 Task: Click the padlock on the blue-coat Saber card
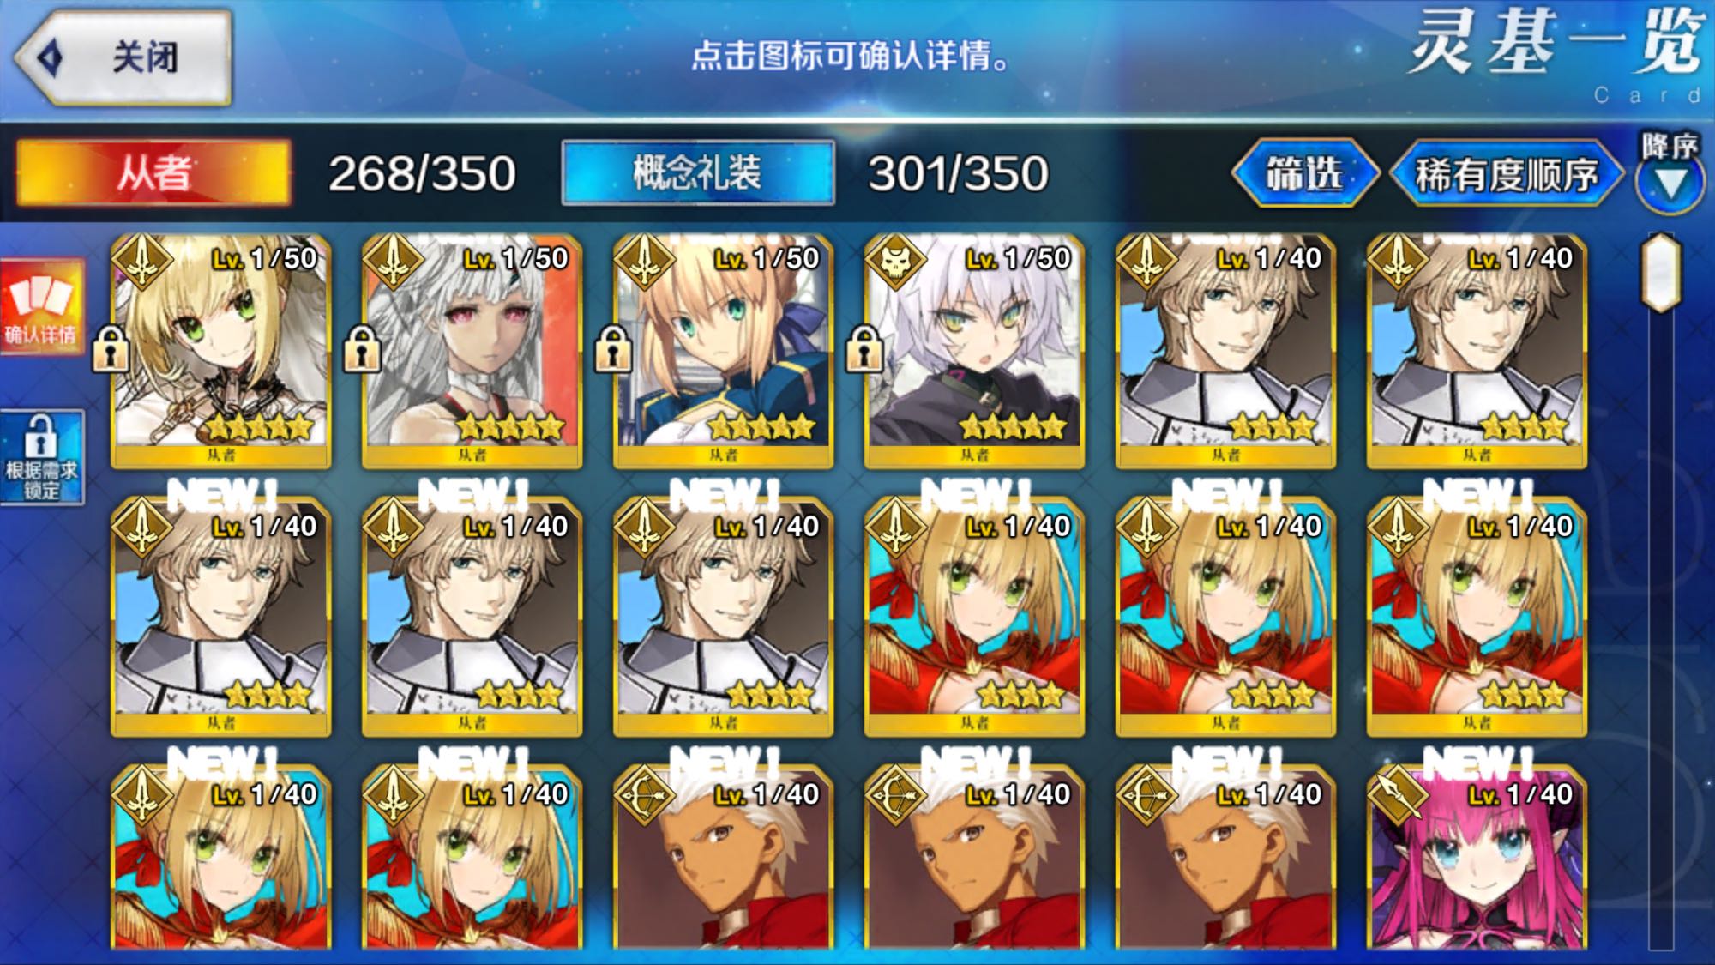click(x=613, y=348)
